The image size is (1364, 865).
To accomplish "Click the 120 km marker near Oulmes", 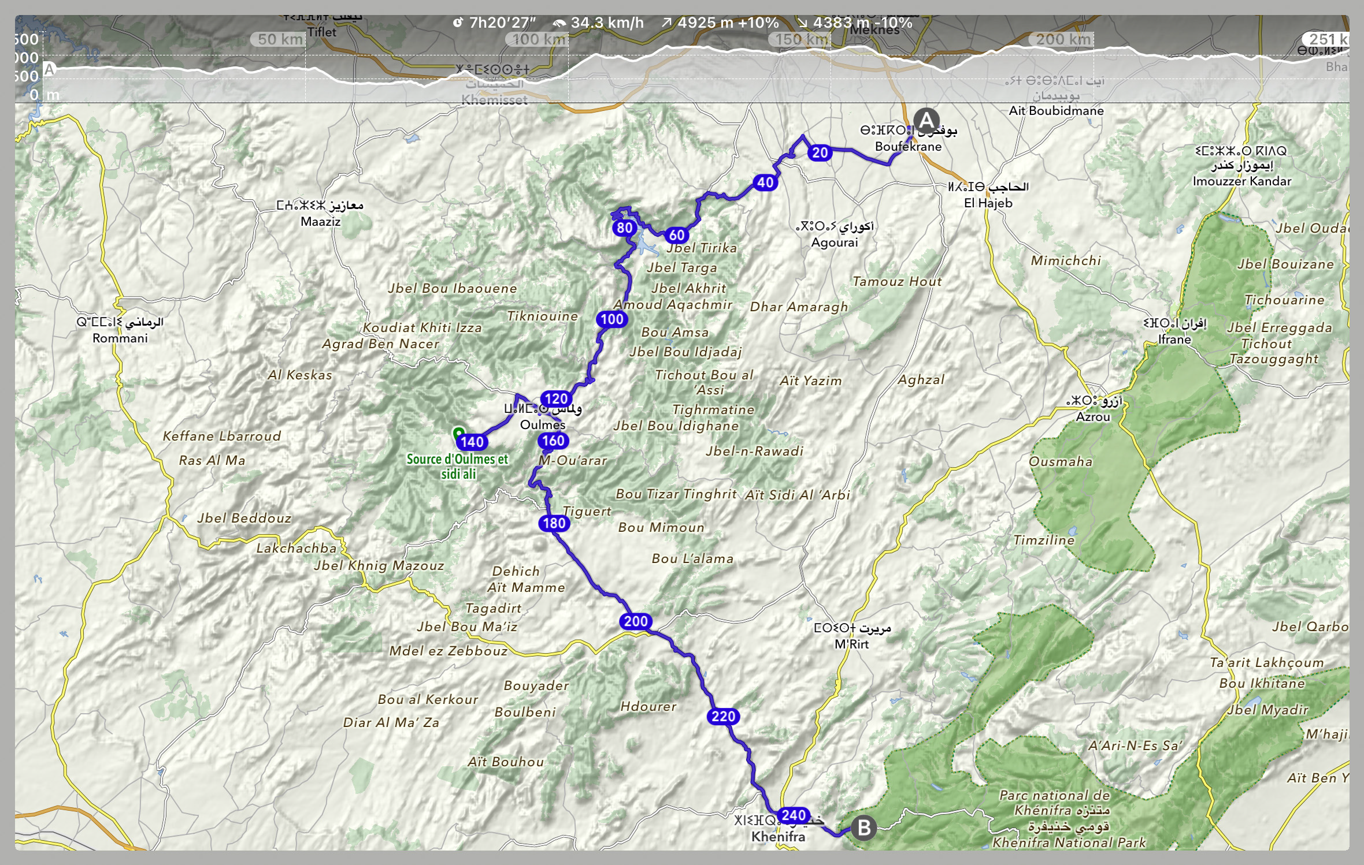I will tap(556, 398).
